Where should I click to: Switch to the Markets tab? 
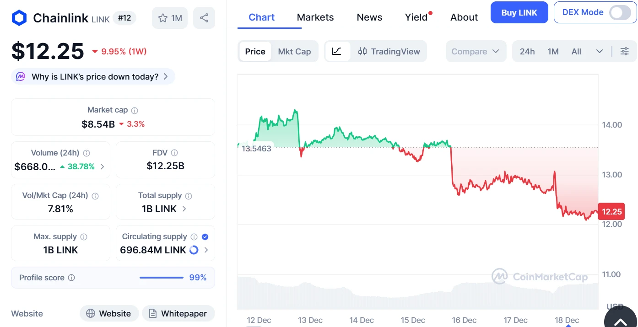tap(315, 17)
